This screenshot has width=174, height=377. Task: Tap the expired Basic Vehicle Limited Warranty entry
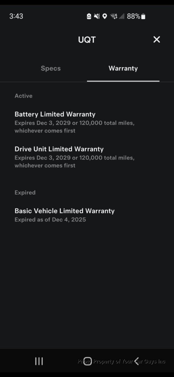(65, 211)
